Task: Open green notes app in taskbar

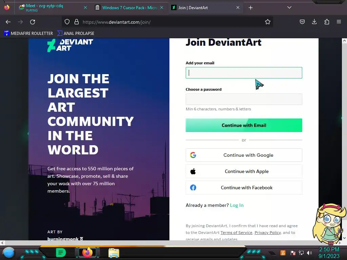Action: click(61, 253)
